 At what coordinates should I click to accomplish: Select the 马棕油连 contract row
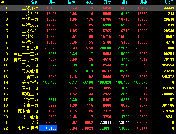(30, 117)
